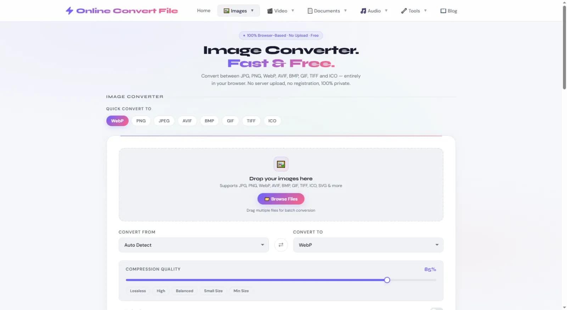Click the "Drop your images here" text
Image resolution: width=567 pixels, height=310 pixels.
click(281, 179)
